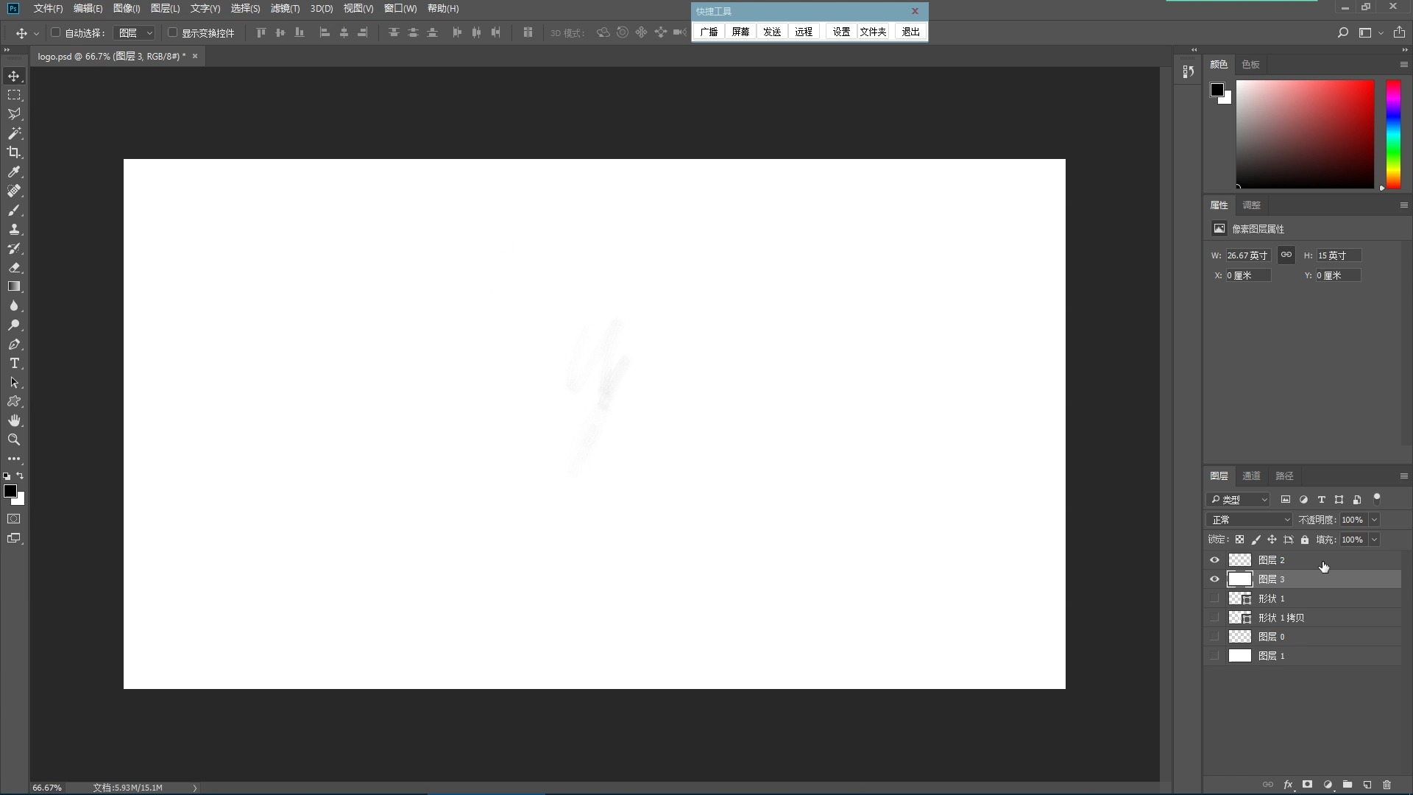Select the Hand tool
The width and height of the screenshot is (1413, 795).
point(14,420)
